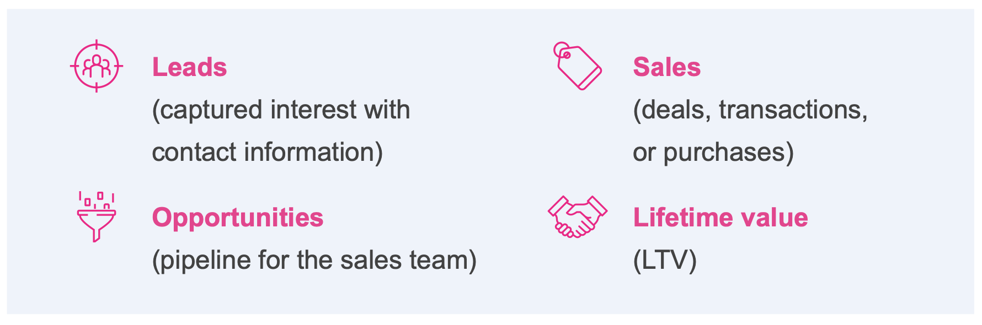Viewport: 982px width, 325px height.
Task: Click 'pipeline for the sales team' description
Action: (x=314, y=261)
